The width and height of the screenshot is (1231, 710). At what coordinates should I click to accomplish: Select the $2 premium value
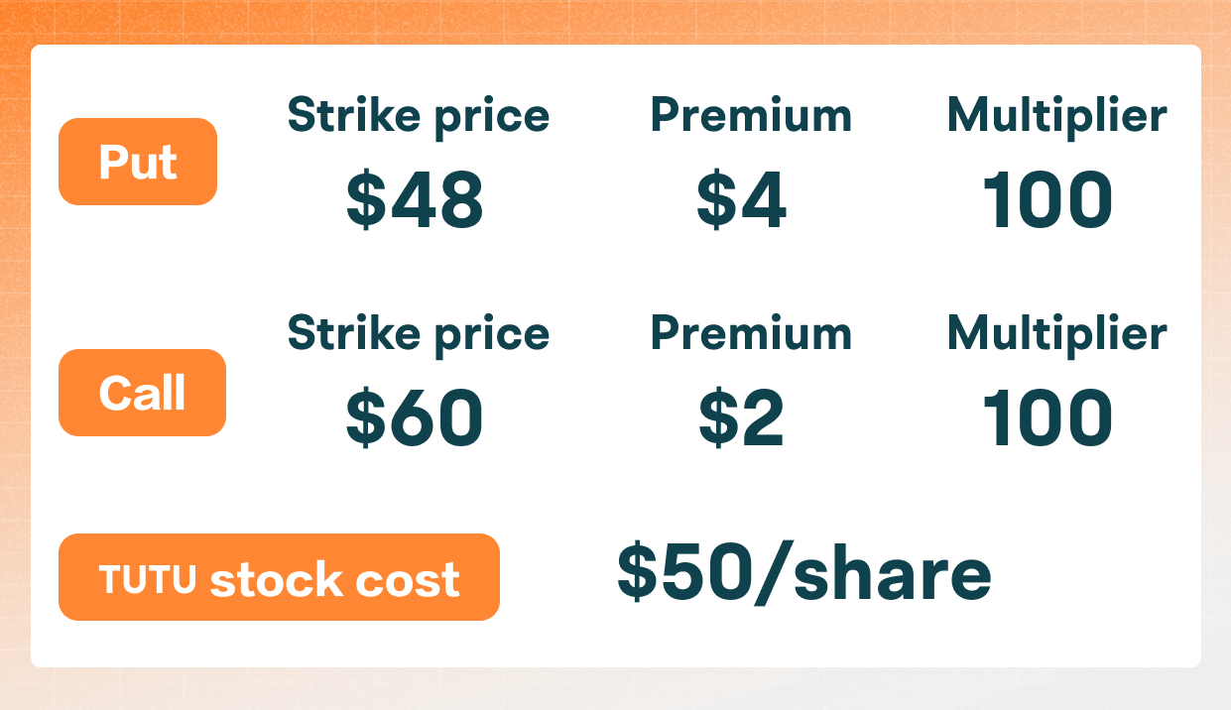pos(741,417)
